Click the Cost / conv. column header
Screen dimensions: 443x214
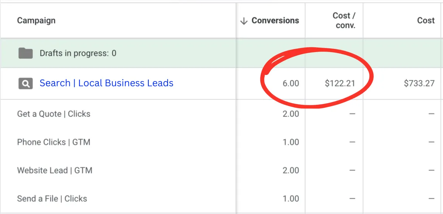coord(344,21)
